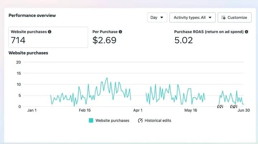Toggle the Website purchases series legend label
The image size is (258, 144).
point(112,120)
